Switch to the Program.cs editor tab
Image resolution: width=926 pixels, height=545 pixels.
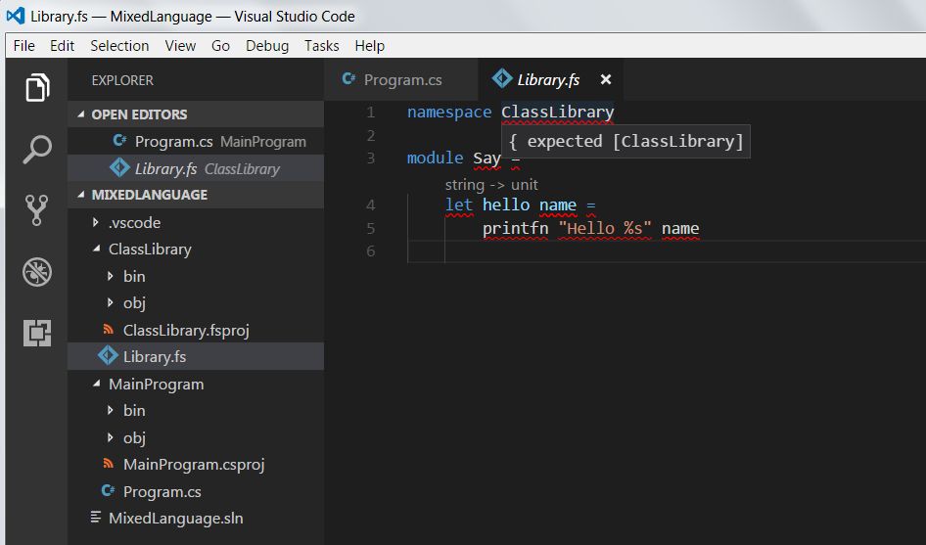[x=401, y=79]
